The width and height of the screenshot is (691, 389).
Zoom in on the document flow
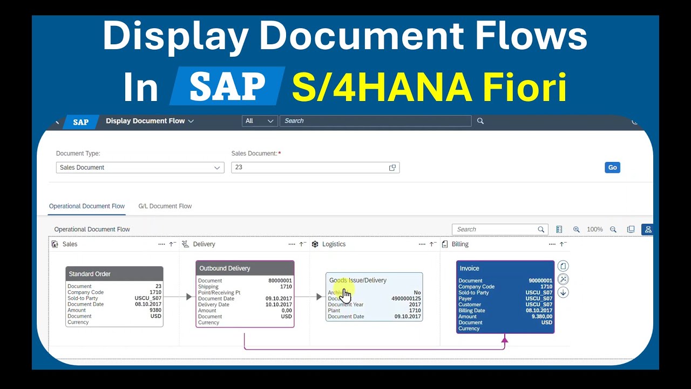tap(577, 230)
